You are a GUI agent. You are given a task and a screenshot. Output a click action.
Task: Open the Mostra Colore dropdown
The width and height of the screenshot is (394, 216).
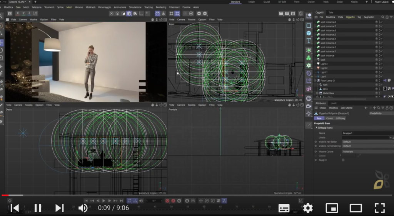click(x=368, y=151)
